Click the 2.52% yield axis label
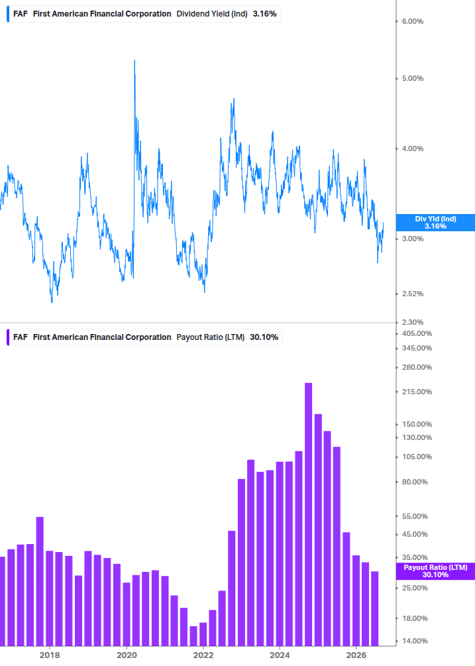 click(x=413, y=294)
